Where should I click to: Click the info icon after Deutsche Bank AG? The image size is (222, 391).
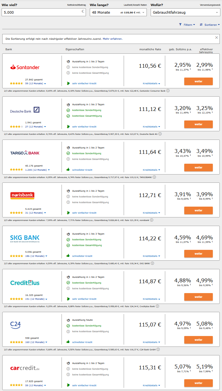pyautogui.click(x=160, y=134)
